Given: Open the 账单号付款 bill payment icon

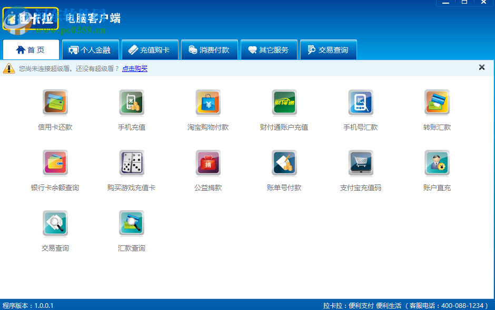Looking at the screenshot, I should [284, 163].
